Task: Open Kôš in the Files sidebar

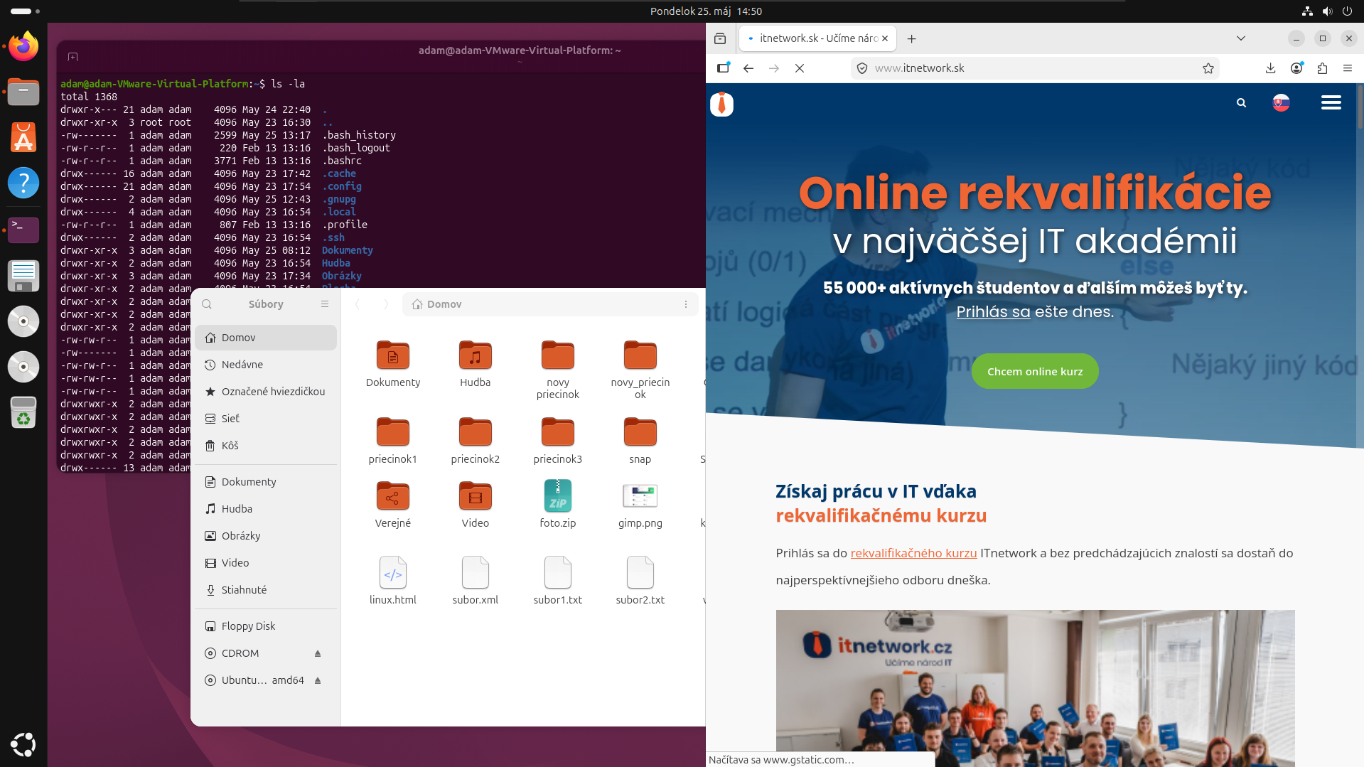Action: pyautogui.click(x=266, y=446)
